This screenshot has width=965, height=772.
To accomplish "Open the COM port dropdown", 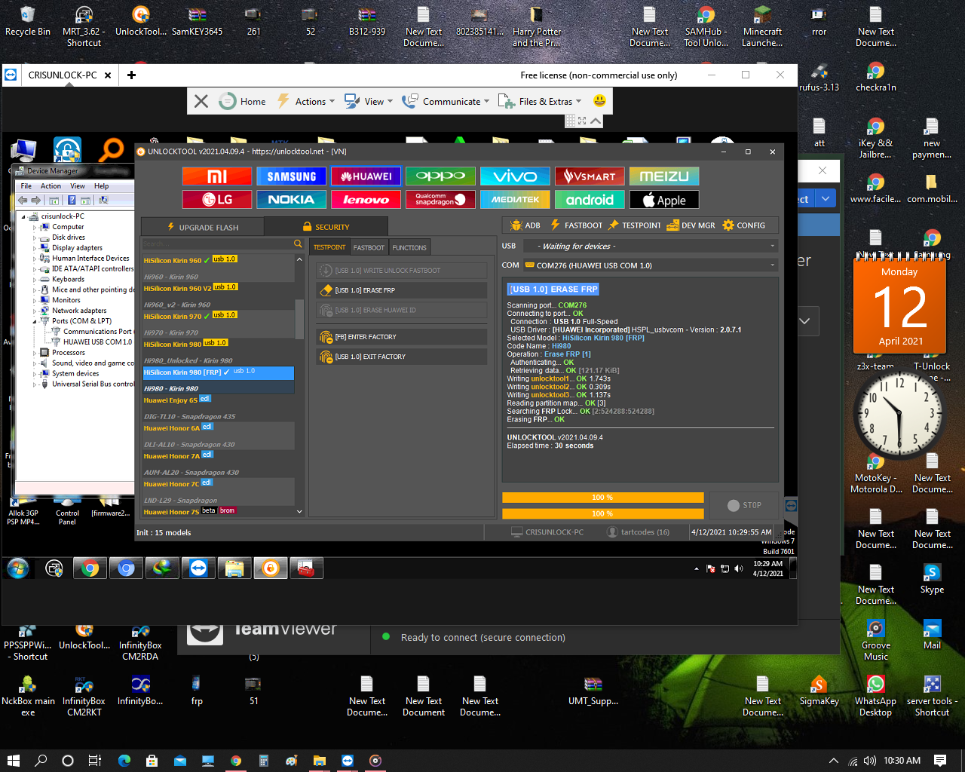I will (651, 265).
